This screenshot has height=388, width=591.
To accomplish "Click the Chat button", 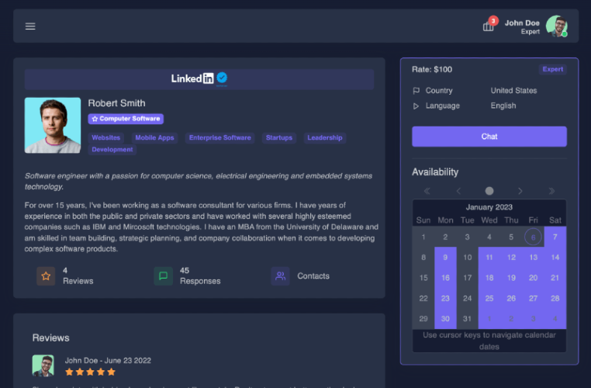I will (x=489, y=137).
